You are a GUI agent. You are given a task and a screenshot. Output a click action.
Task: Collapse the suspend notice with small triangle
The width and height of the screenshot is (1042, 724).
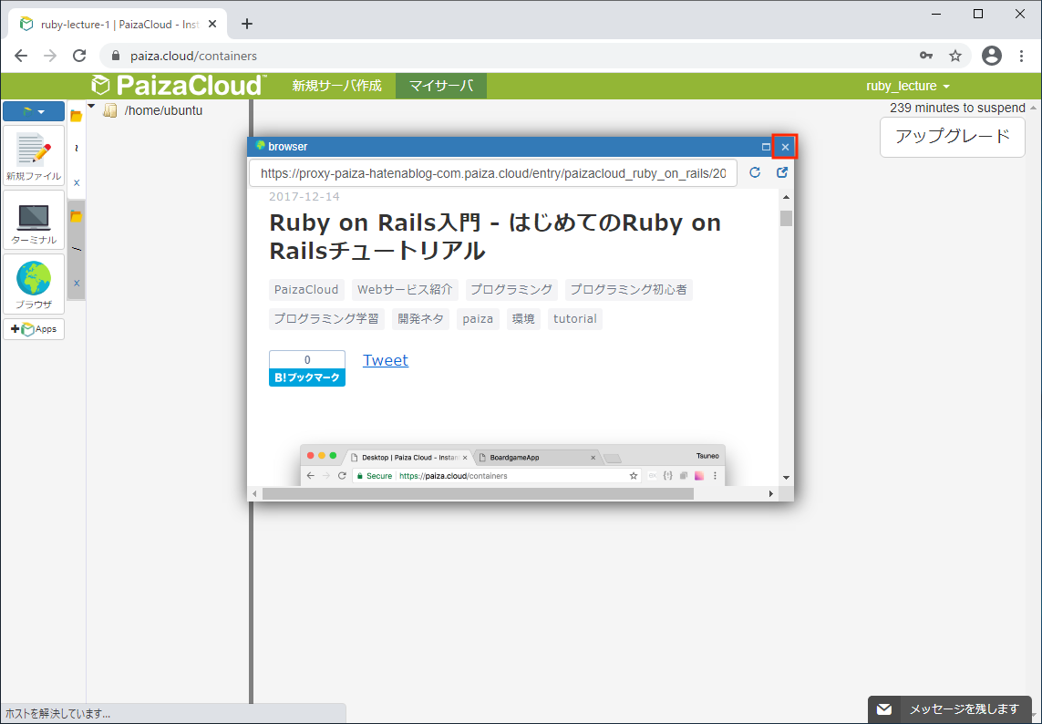tap(1033, 108)
